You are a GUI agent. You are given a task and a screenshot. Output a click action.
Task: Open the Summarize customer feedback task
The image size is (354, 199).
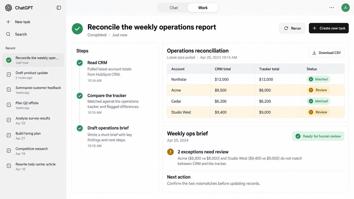[33, 90]
